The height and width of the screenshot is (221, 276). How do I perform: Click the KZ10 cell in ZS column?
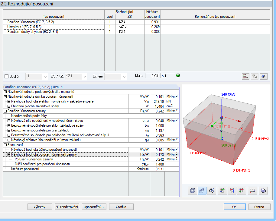130,27
